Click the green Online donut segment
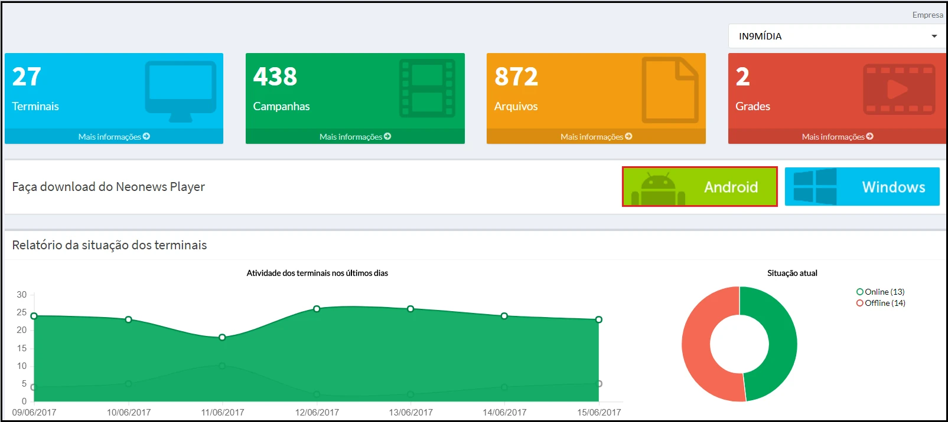Viewport: 948px width, 422px height. pos(783,344)
